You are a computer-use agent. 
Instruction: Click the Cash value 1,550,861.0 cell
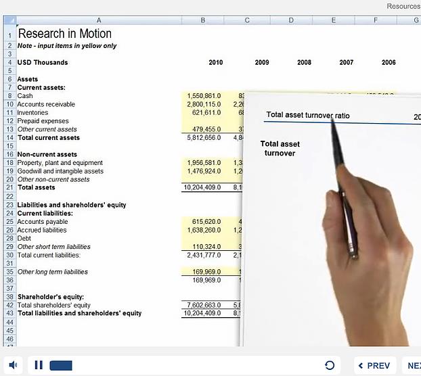point(204,96)
